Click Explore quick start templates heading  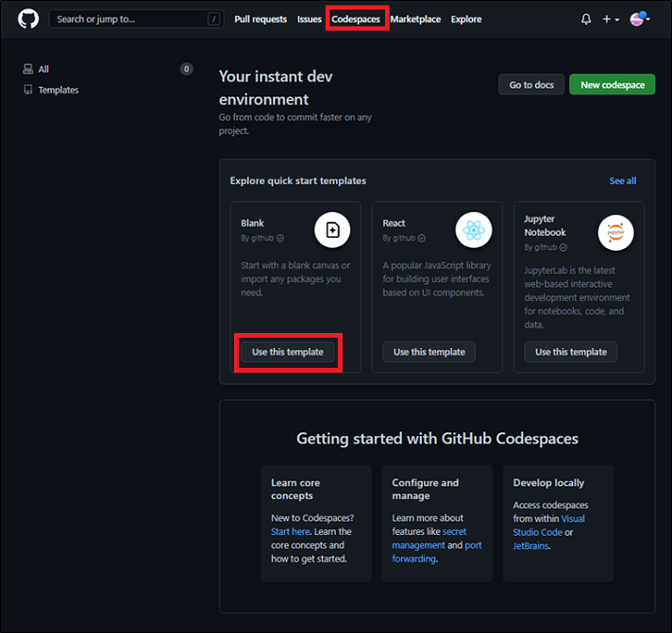(x=298, y=181)
